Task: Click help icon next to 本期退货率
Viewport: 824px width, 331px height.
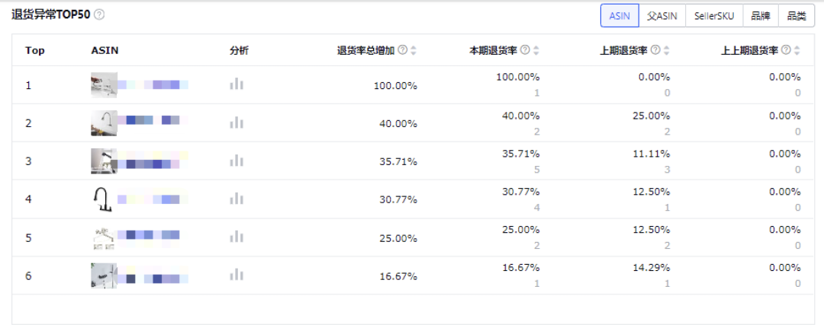Action: point(525,50)
